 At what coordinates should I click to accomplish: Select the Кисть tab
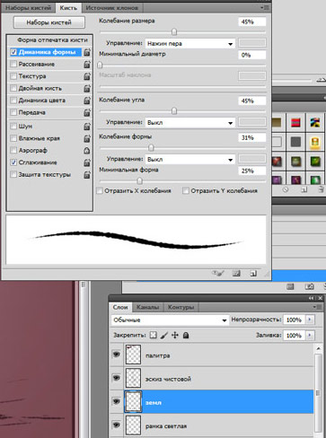point(68,8)
